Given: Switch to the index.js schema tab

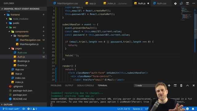Looking at the screenshot, I should coord(115,3).
